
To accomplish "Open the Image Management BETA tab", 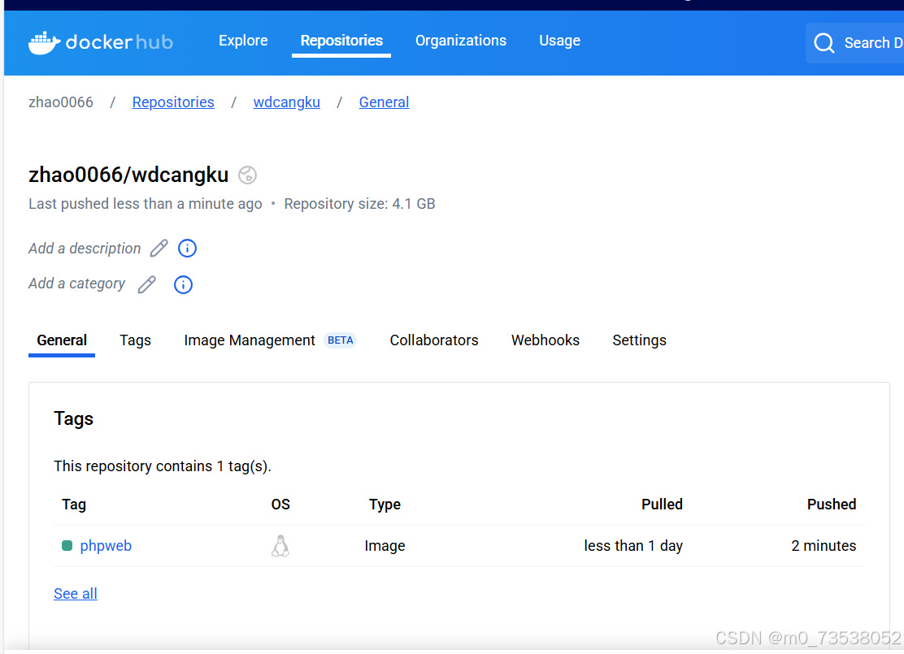I will (x=250, y=340).
